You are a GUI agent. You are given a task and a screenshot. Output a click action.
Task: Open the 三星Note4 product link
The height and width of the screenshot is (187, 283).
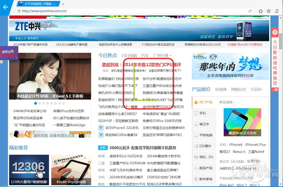tap(256, 152)
